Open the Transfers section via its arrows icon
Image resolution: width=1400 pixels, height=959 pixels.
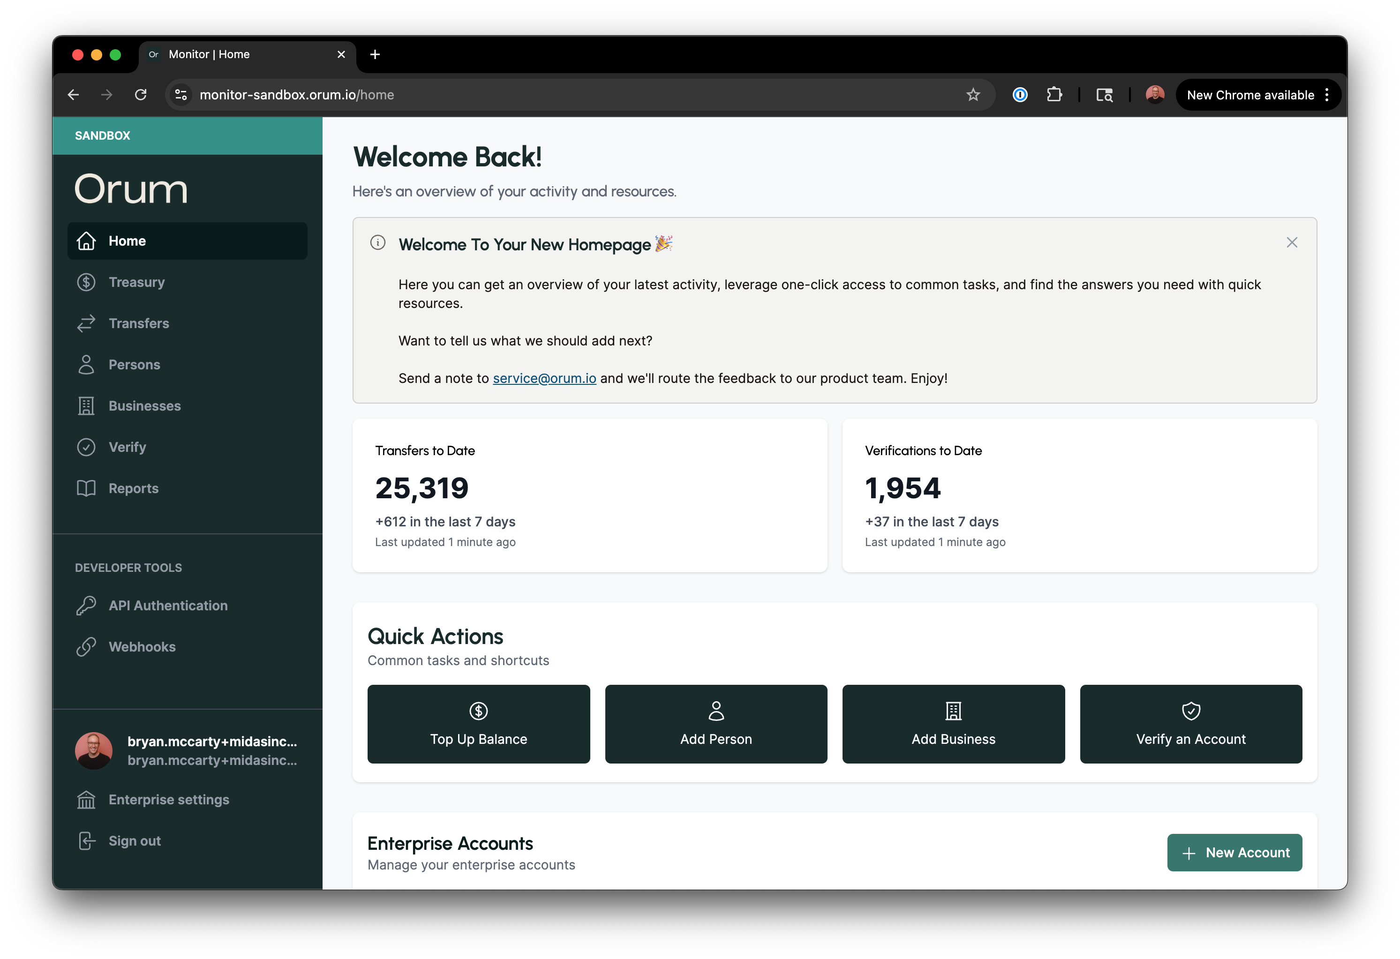click(x=86, y=323)
